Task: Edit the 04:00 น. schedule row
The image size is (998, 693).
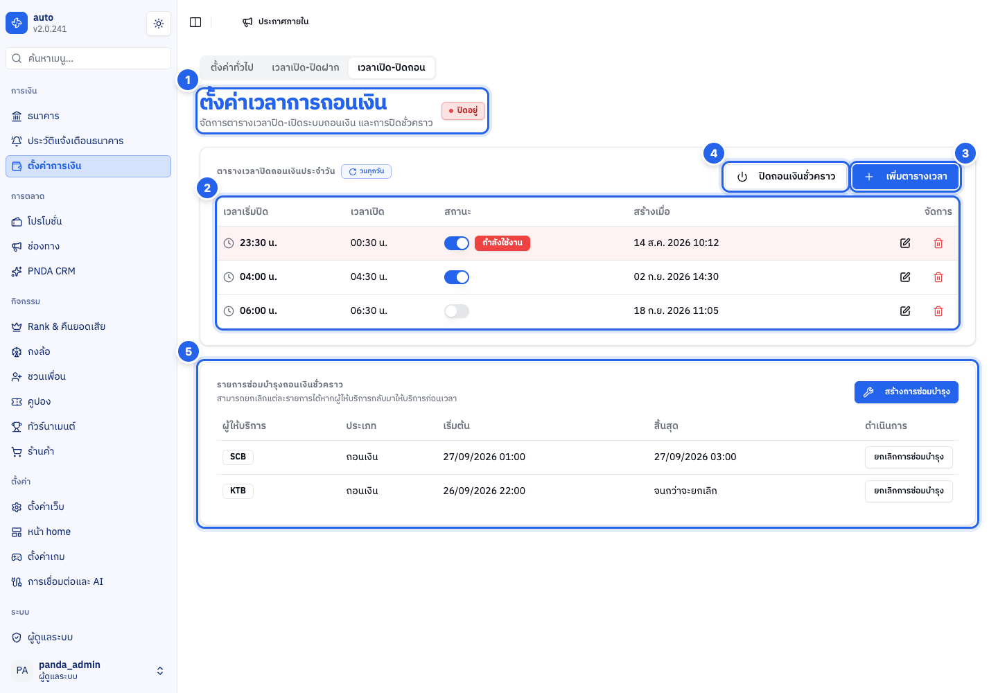Action: click(x=905, y=277)
